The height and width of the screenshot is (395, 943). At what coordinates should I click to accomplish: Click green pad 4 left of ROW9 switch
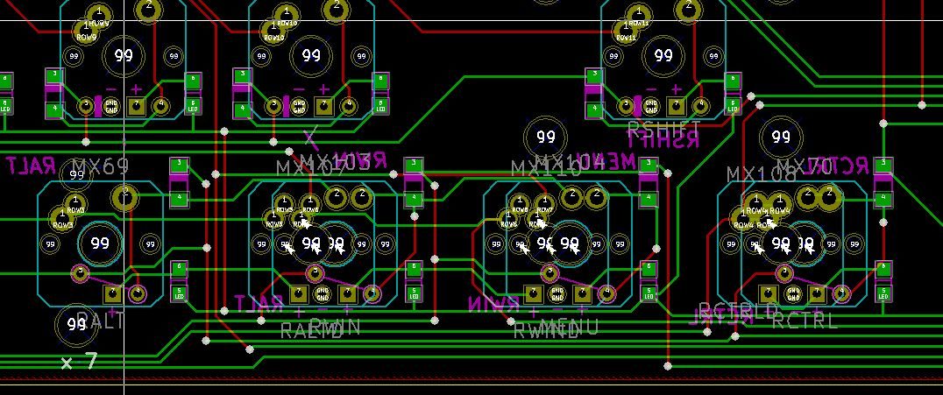(x=54, y=110)
